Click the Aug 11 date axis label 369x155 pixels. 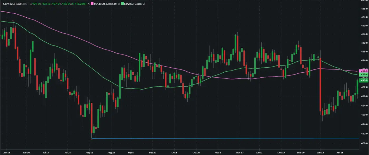point(90,152)
